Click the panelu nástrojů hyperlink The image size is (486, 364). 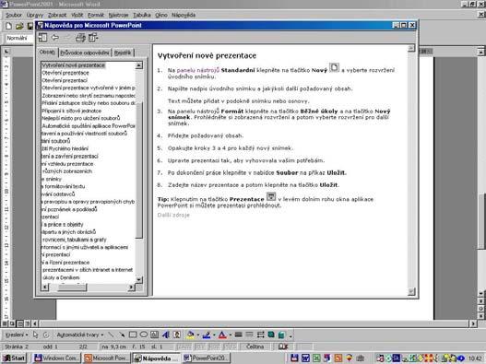pyautogui.click(x=198, y=70)
